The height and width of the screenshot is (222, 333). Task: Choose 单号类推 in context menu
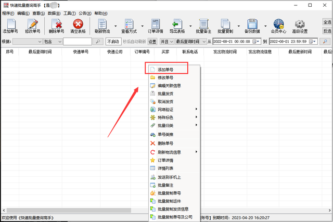pos(174,134)
